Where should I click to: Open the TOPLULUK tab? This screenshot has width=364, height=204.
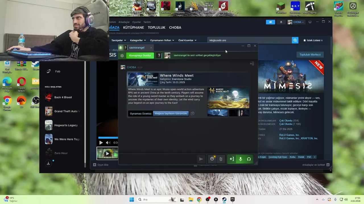pos(156,27)
